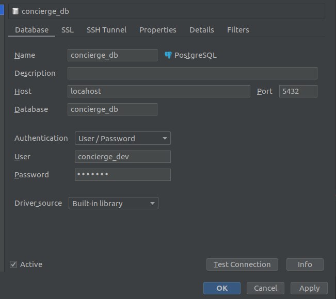Click the Host field containing locahost
The height and width of the screenshot is (299, 336).
tap(159, 91)
